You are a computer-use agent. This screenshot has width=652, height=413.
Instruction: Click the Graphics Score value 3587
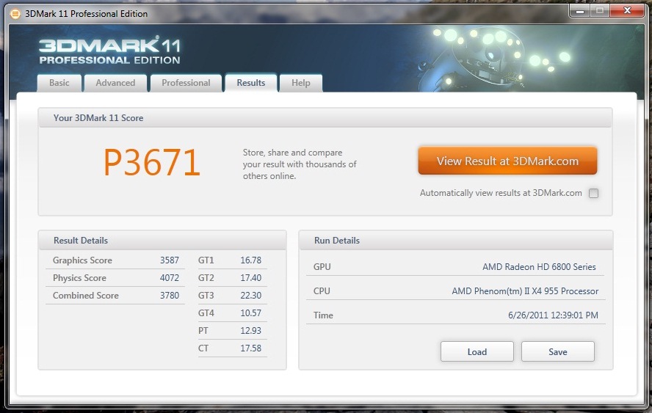tap(169, 260)
